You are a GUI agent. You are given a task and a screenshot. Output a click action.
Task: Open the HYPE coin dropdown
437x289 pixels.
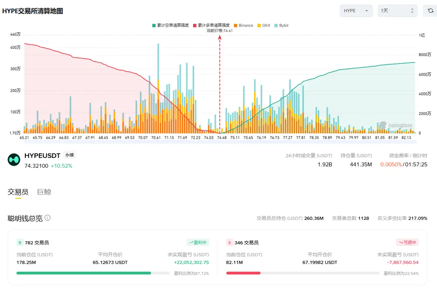click(356, 11)
